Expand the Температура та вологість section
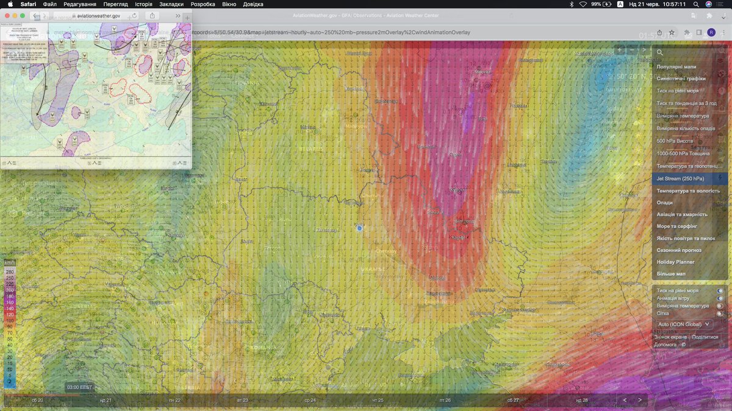The height and width of the screenshot is (411, 732). 689,191
